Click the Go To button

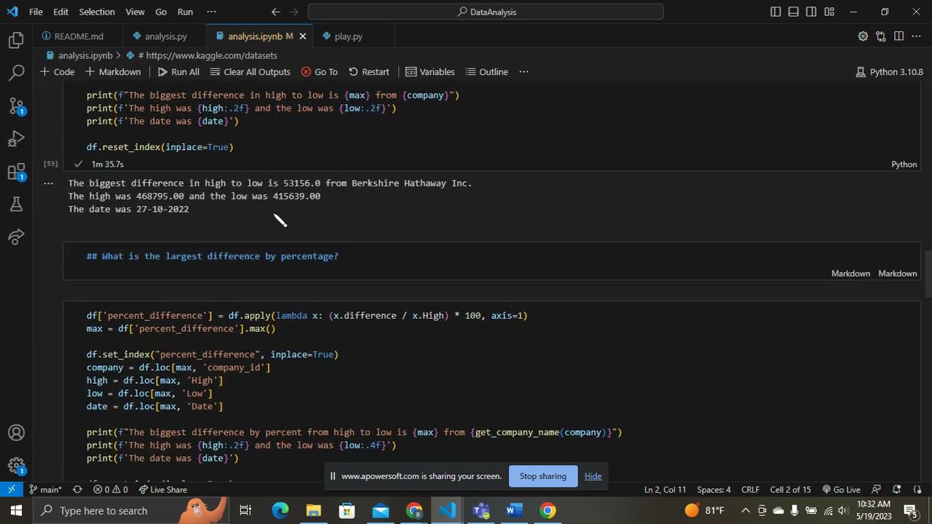[x=319, y=71]
